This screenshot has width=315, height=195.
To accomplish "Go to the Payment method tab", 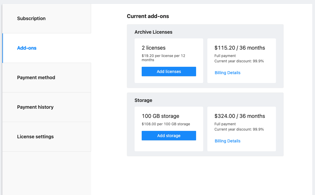I will click(36, 77).
